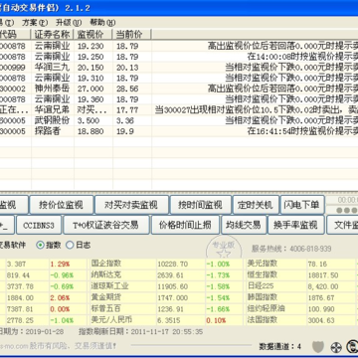Click the 闪电下单 button

tap(301, 205)
